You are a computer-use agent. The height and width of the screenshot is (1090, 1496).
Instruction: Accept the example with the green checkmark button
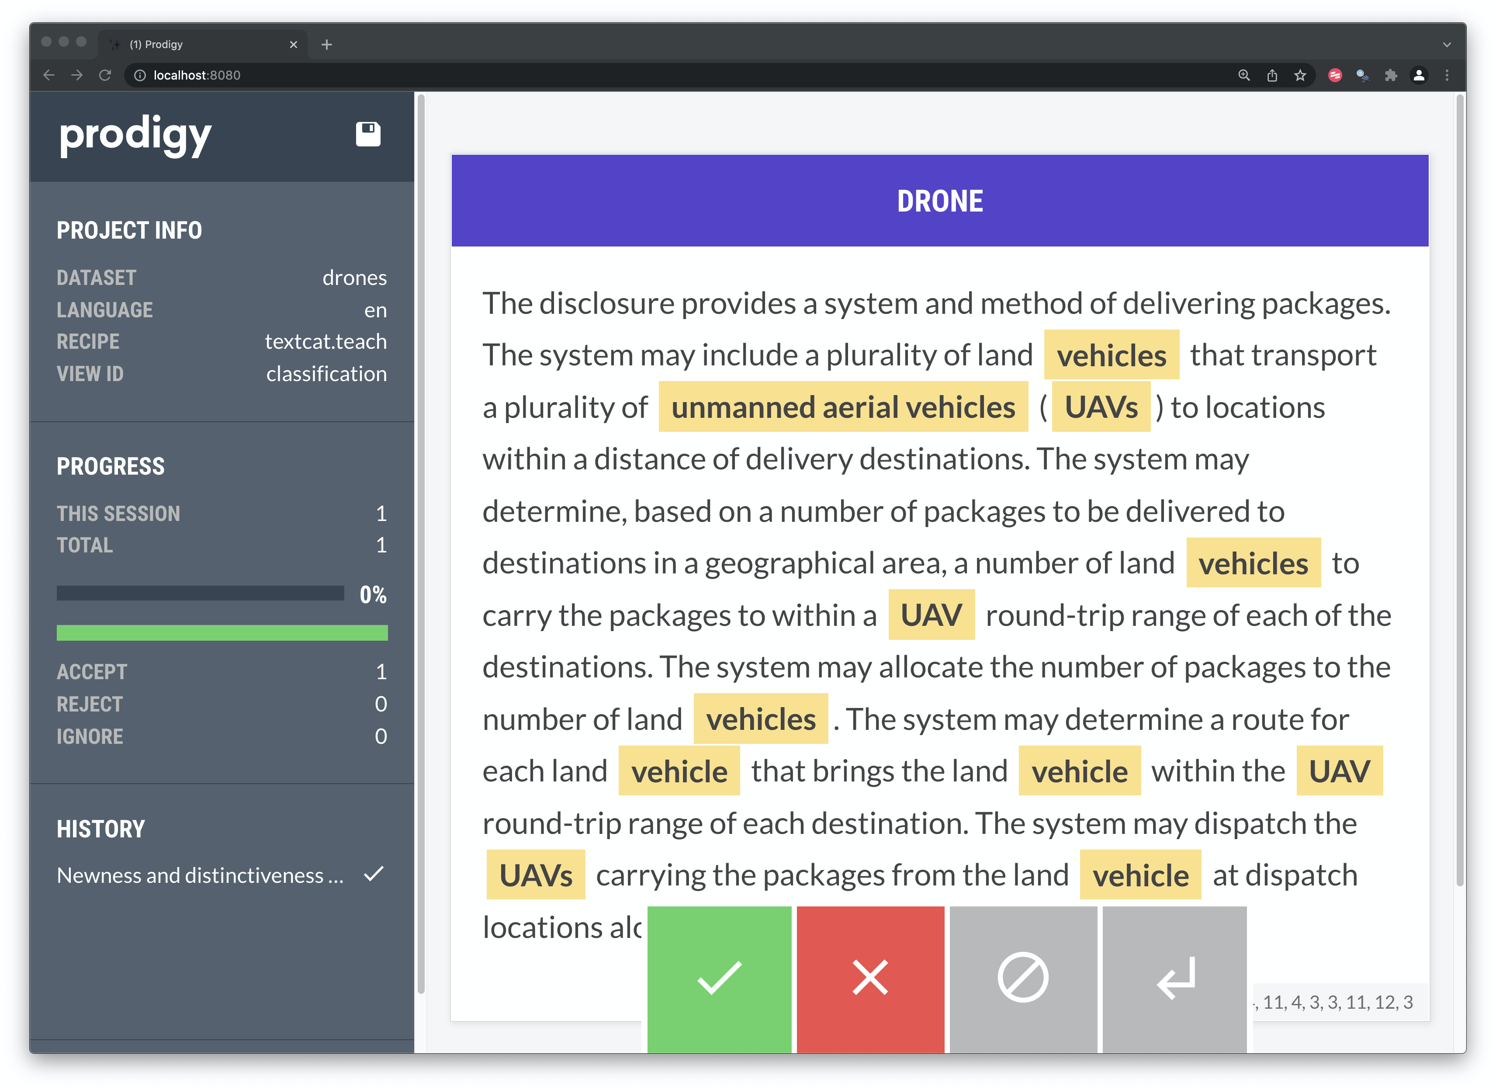click(719, 979)
